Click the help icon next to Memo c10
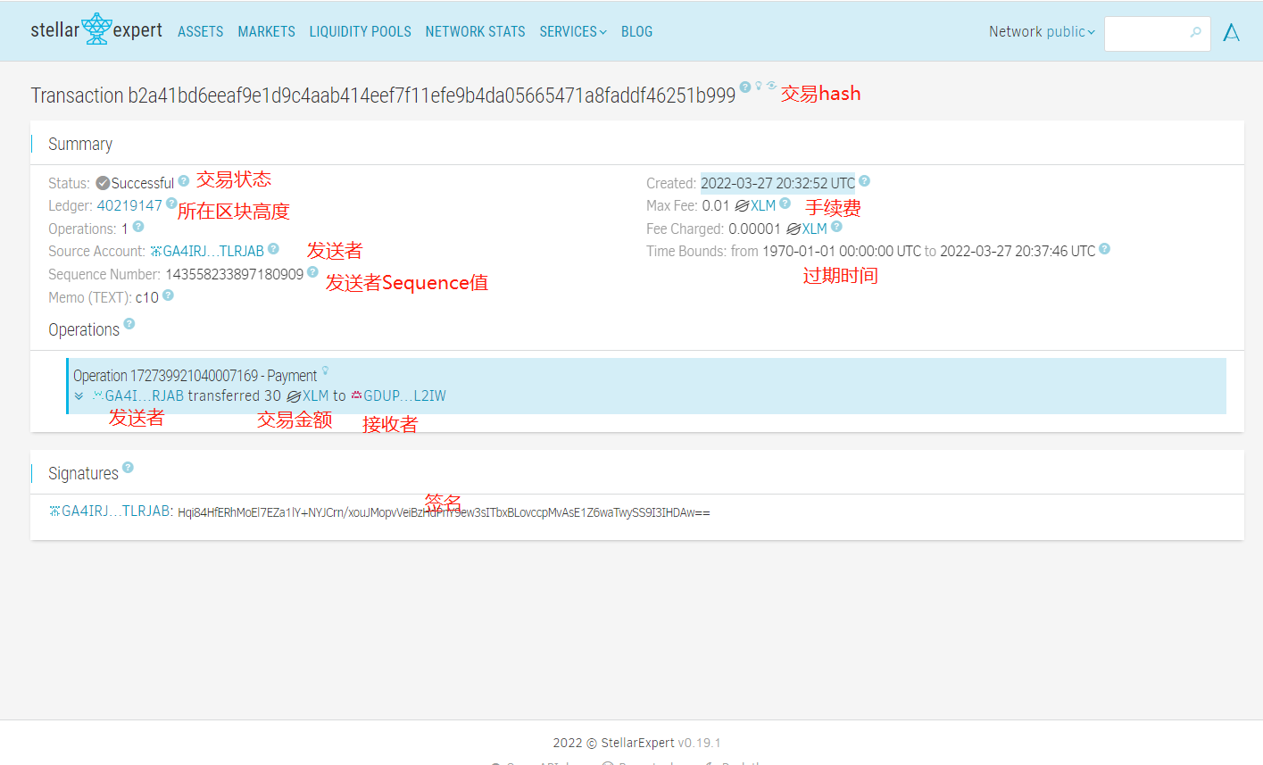Screen dimensions: 1263x765 [168, 295]
